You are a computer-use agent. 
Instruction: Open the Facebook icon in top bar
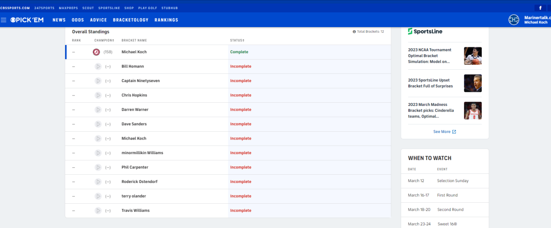point(540,8)
